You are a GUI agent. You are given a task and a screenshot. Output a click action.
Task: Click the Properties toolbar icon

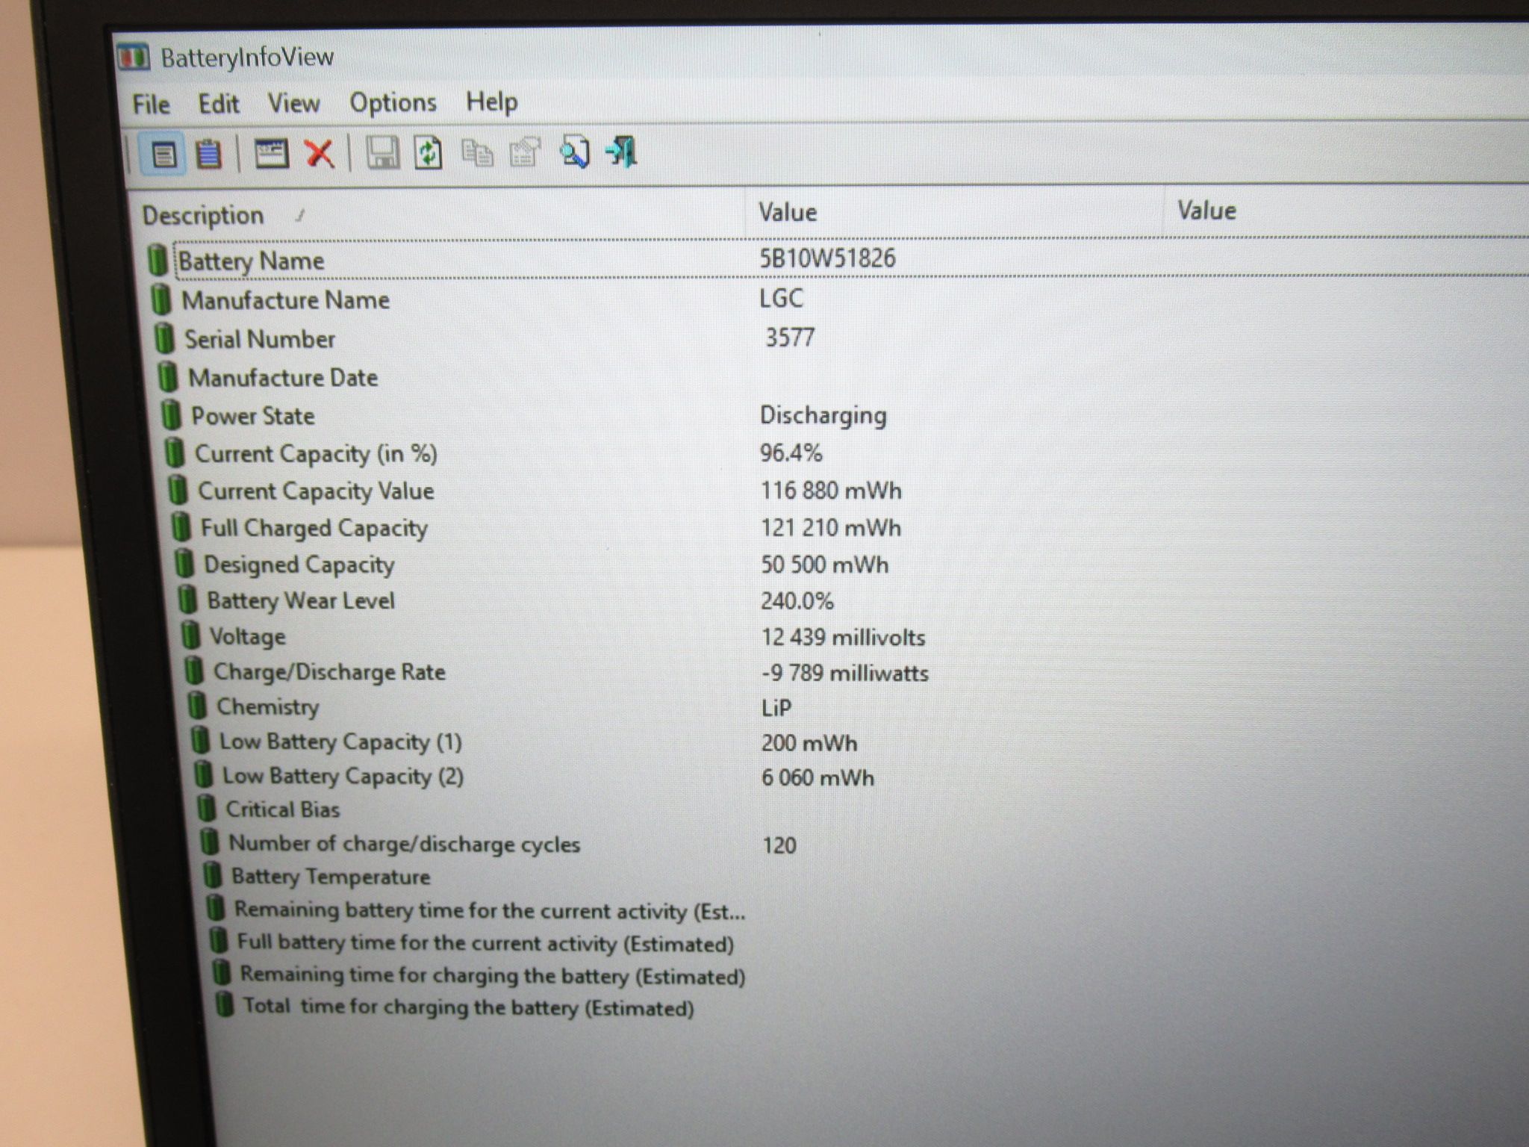pyautogui.click(x=525, y=152)
